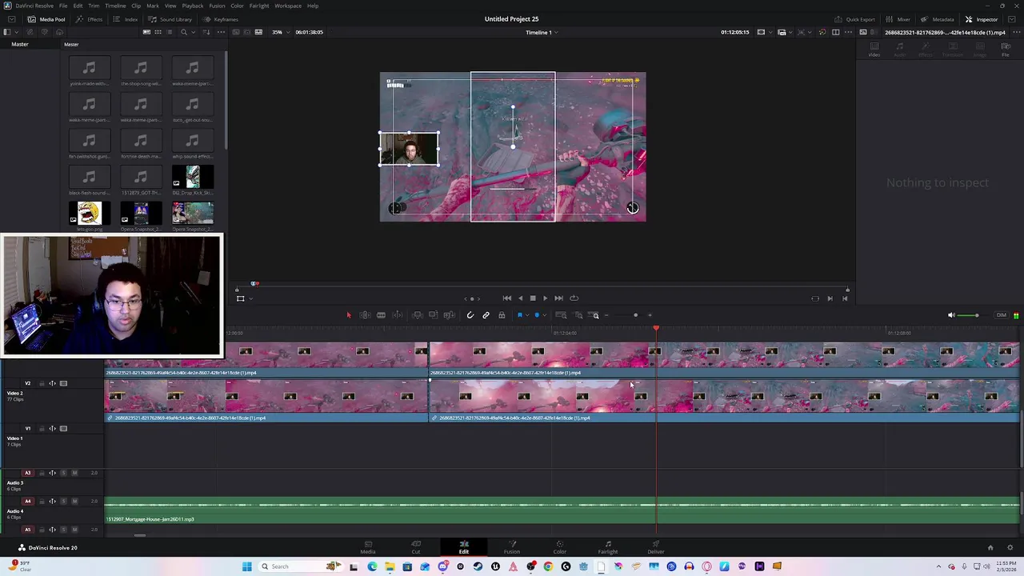Click the Overwrite Clip icon
This screenshot has height=576, width=1024.
click(433, 315)
